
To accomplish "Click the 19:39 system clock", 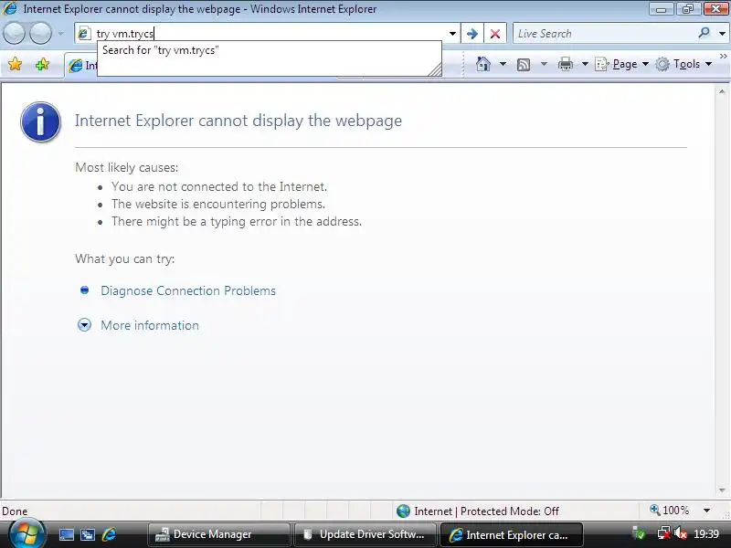I will pyautogui.click(x=705, y=534).
